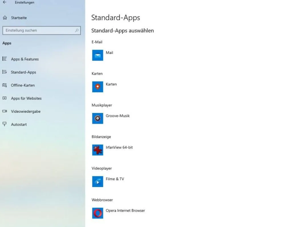
Task: Click the Videoplayer category label
Action: (102, 168)
